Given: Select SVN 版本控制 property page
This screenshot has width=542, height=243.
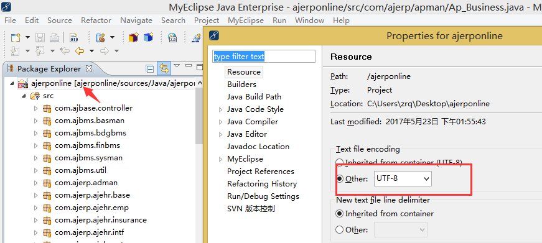Looking at the screenshot, I should 251,208.
